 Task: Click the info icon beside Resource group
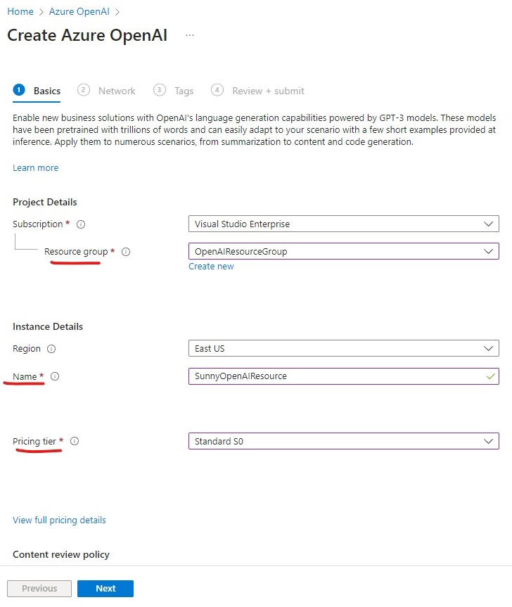pyautogui.click(x=126, y=252)
